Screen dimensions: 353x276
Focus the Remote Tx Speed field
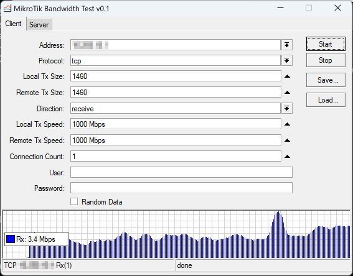click(176, 140)
